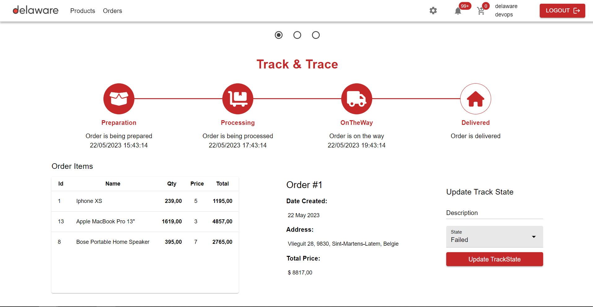This screenshot has width=593, height=307.
Task: Open settings via the gear icon
Action: (433, 11)
